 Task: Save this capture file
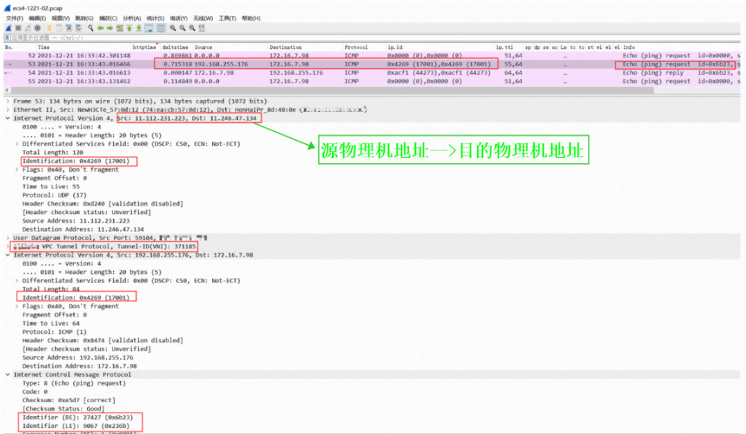point(59,28)
